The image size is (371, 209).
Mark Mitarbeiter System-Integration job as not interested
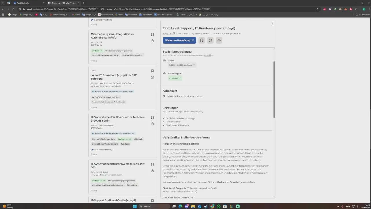152,41
